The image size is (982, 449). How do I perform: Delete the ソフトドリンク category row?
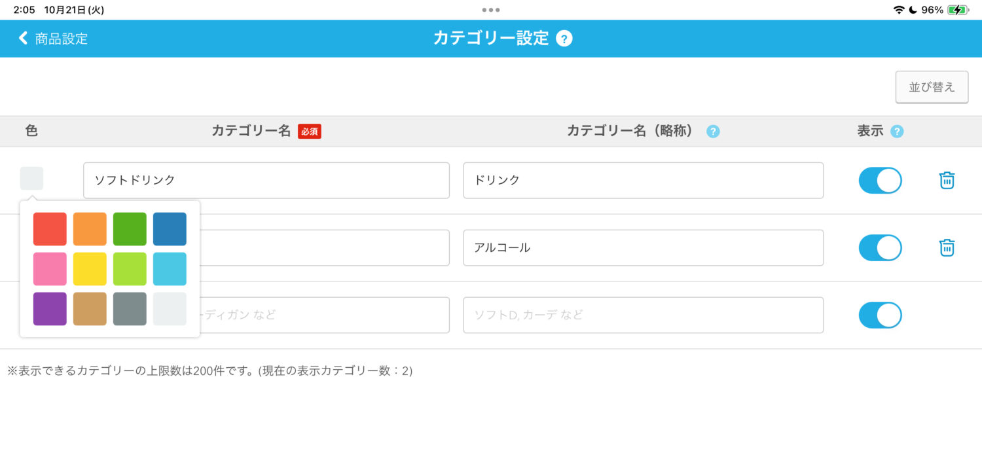947,180
